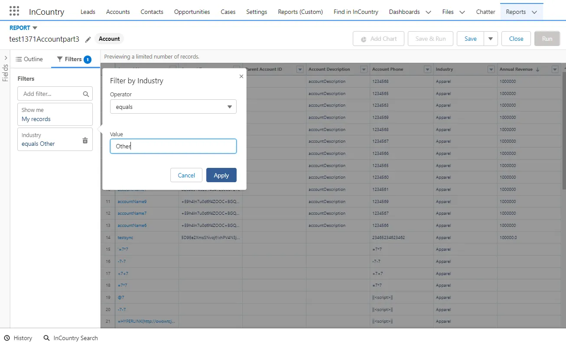The height and width of the screenshot is (344, 566).
Task: Open History from the bottom utility bar
Action: tap(18, 338)
